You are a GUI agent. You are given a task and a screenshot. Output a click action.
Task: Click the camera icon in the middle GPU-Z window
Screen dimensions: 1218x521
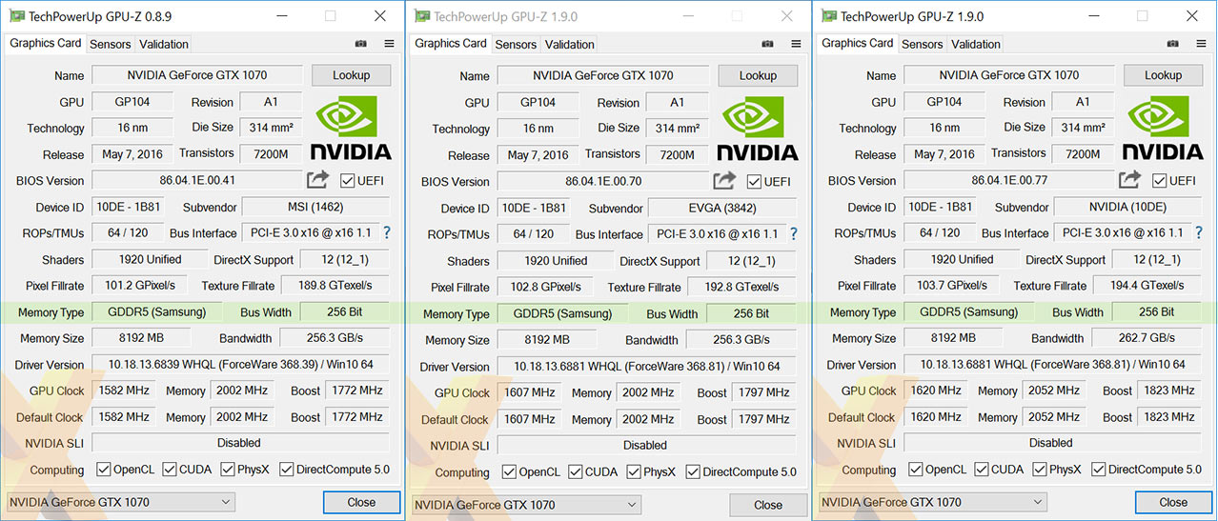coord(767,44)
